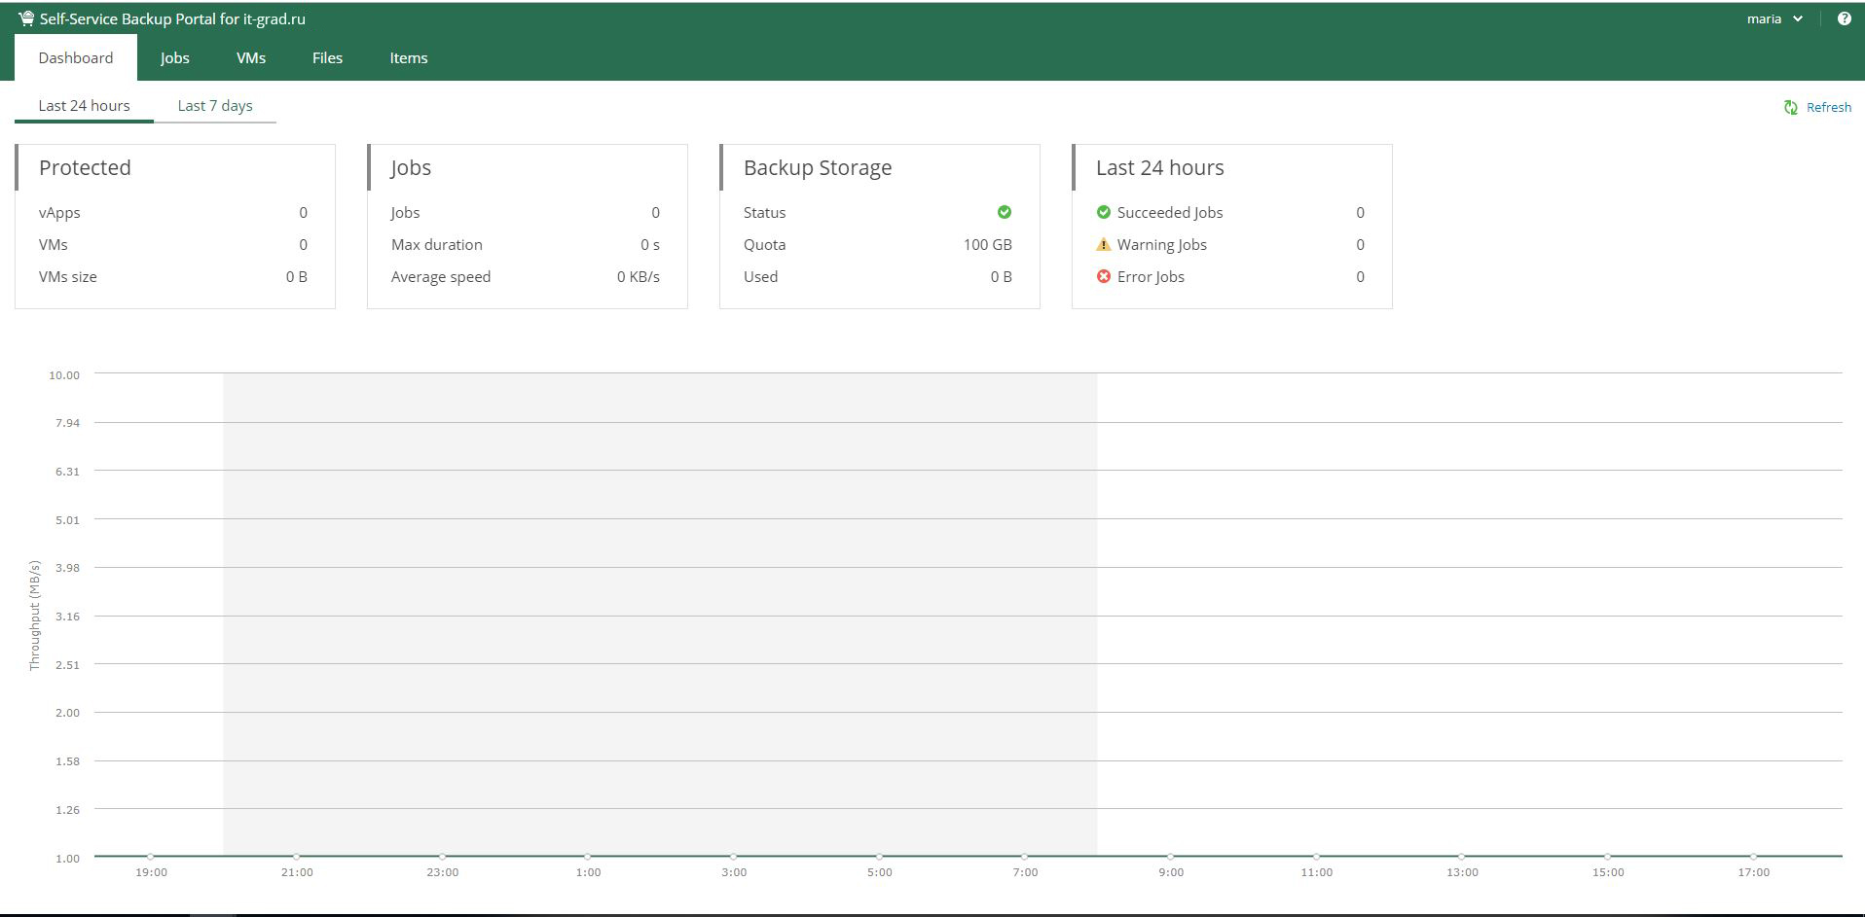Screen dimensions: 1865x917
Task: Click the Refresh link text
Action: click(x=1828, y=107)
